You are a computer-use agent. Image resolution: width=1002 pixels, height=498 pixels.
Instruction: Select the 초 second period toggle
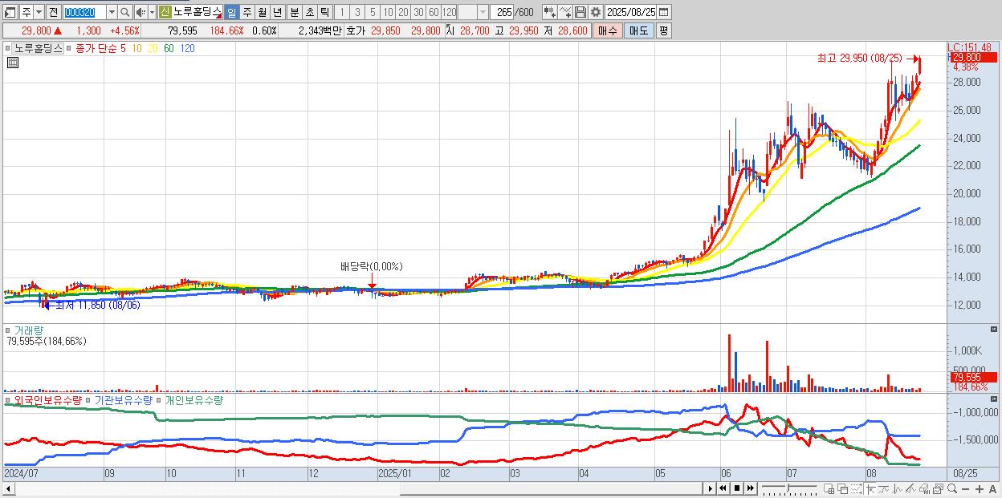pyautogui.click(x=309, y=12)
